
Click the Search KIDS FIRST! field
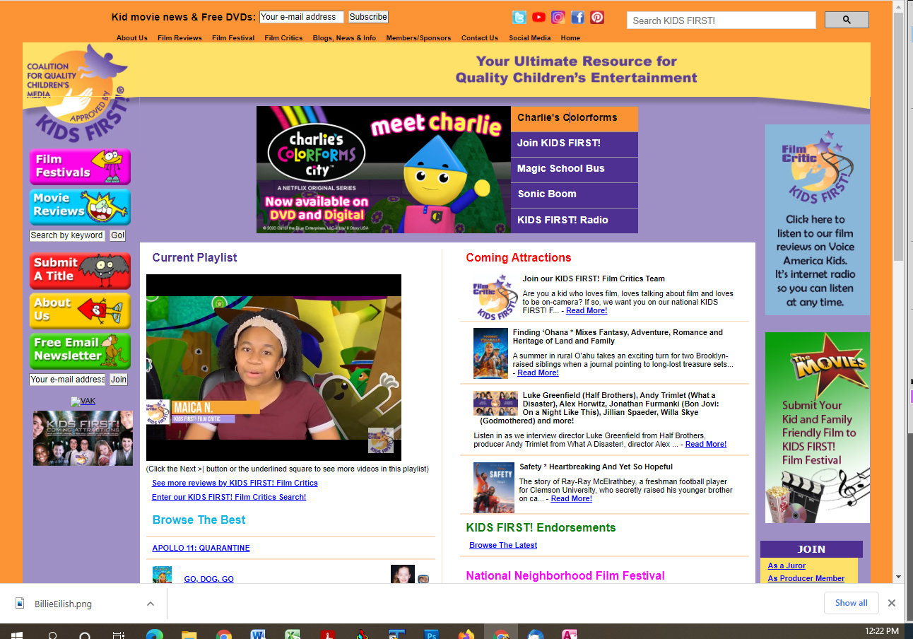point(721,20)
